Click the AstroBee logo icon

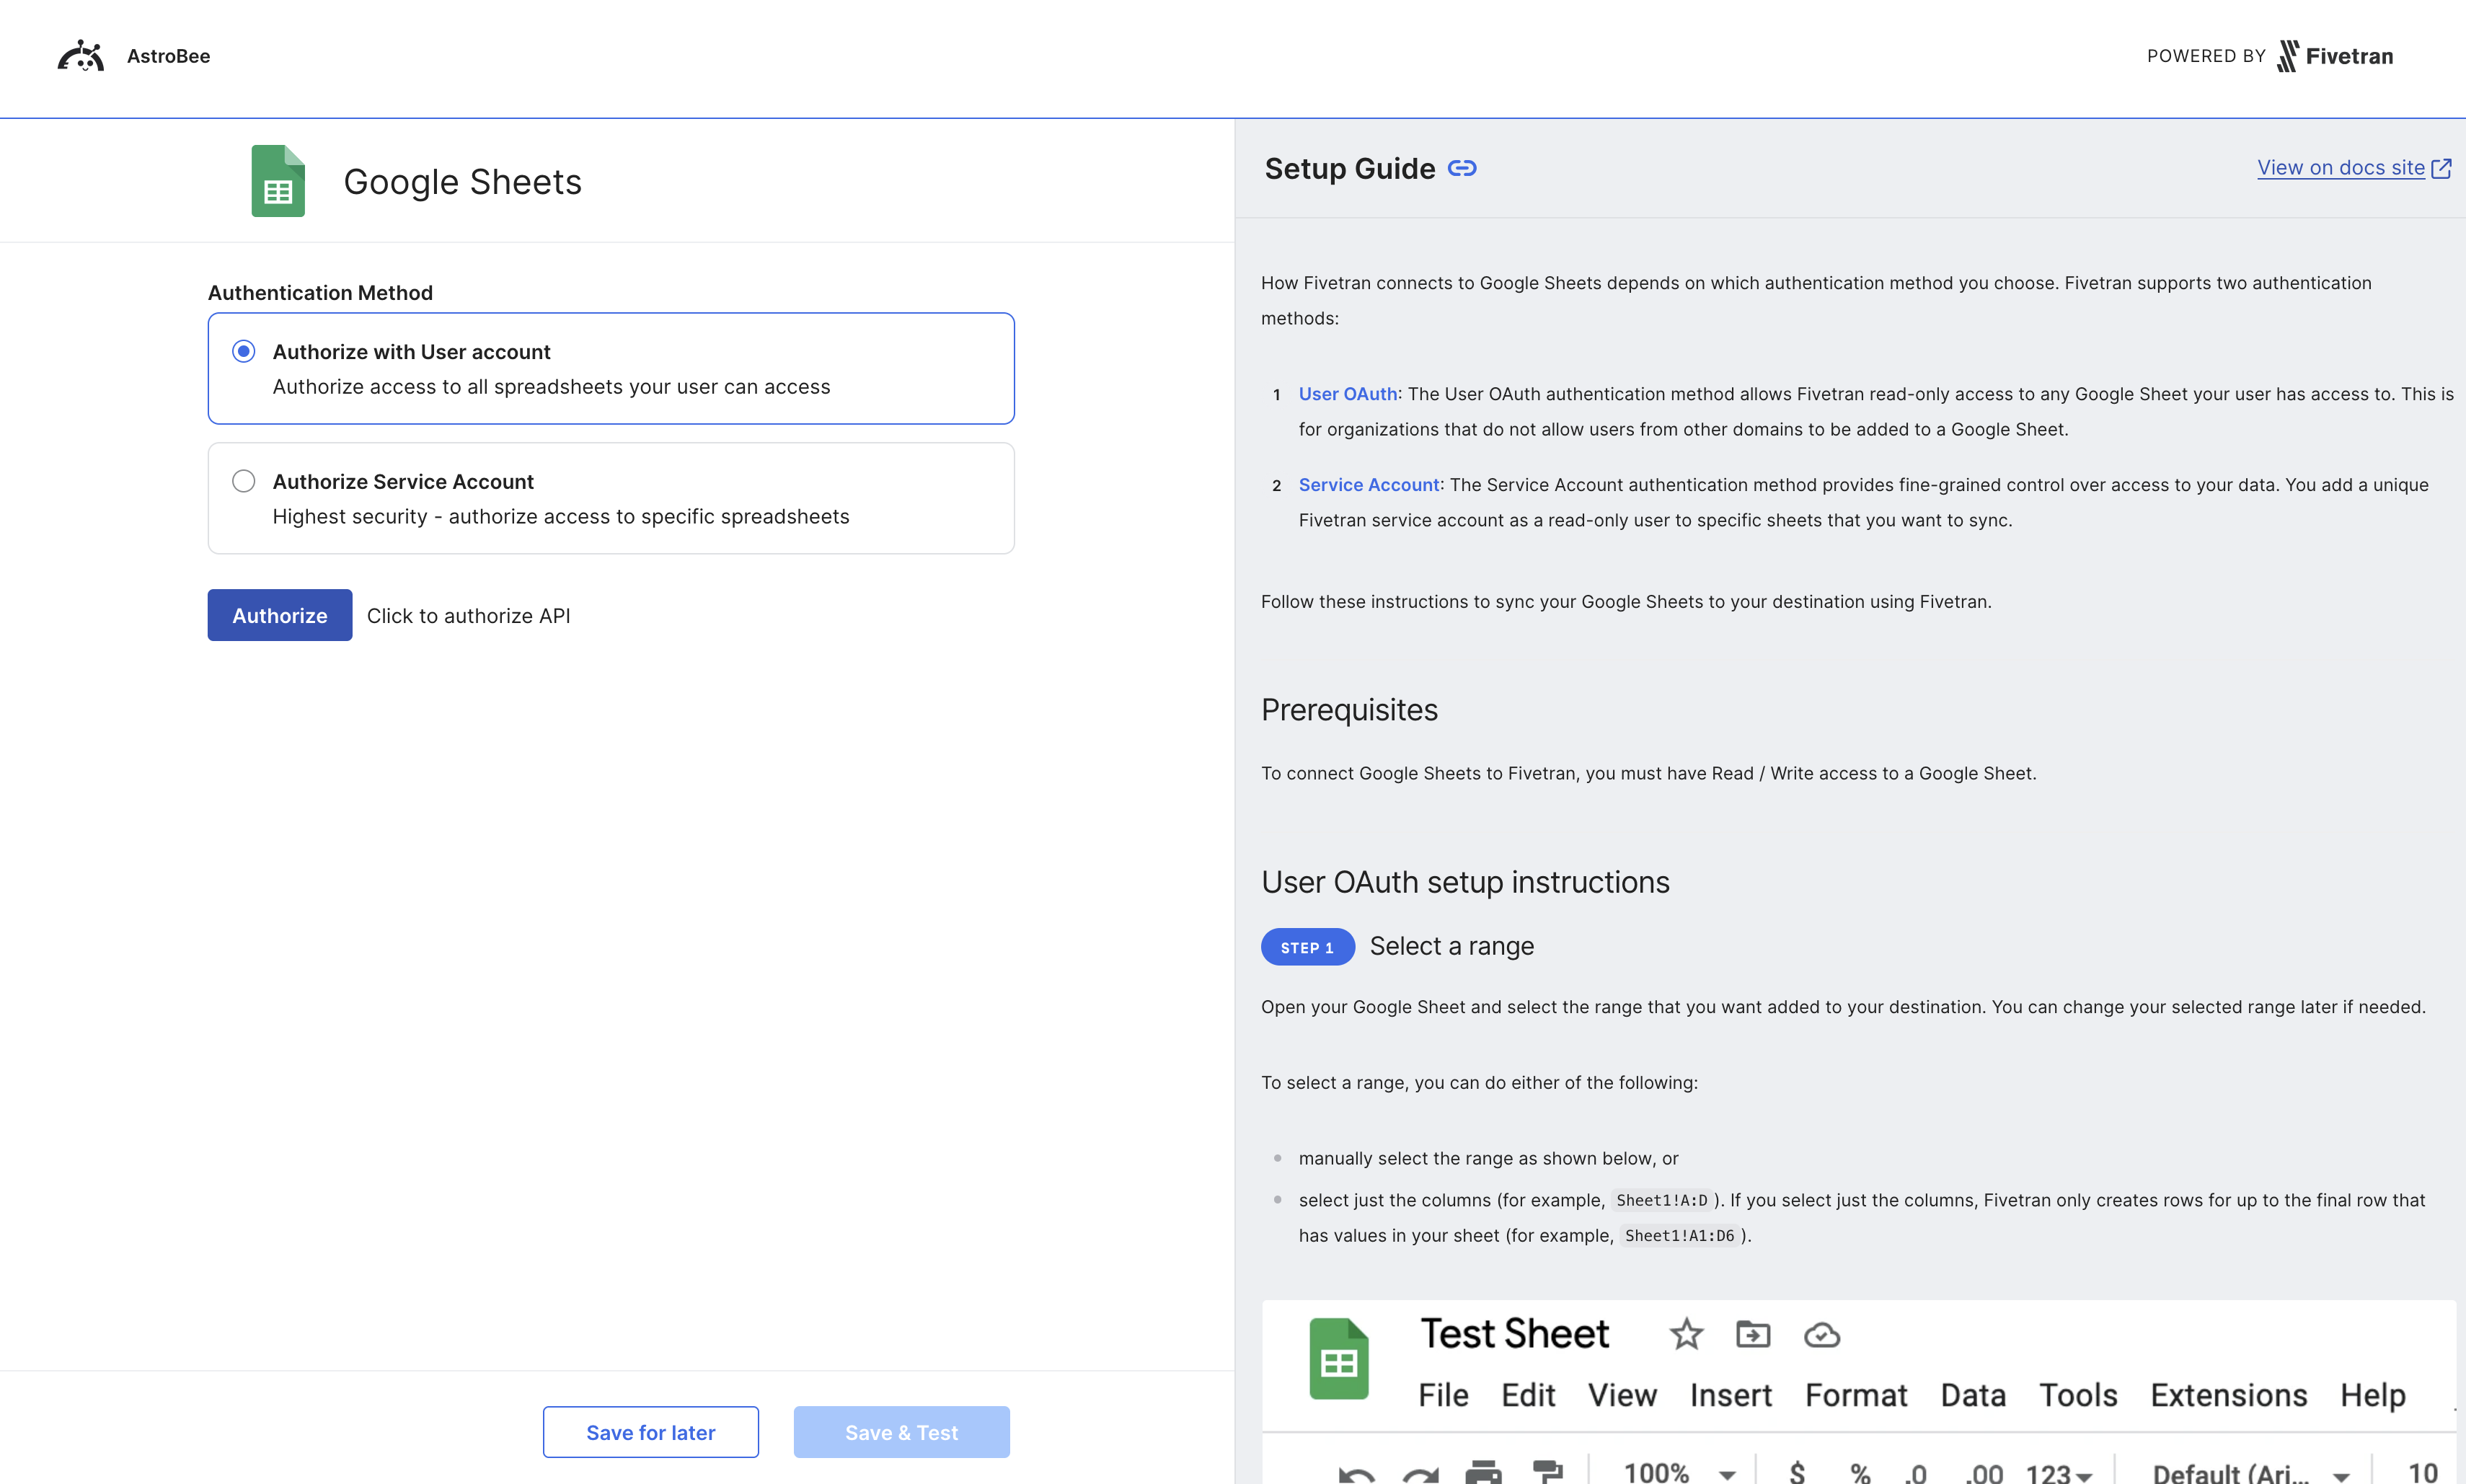[x=80, y=56]
